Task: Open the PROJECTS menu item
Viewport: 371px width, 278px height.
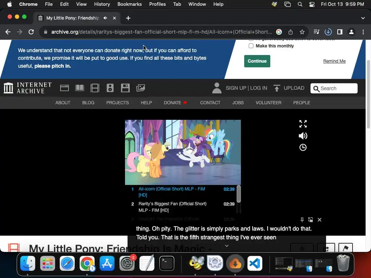Action: coord(118,102)
